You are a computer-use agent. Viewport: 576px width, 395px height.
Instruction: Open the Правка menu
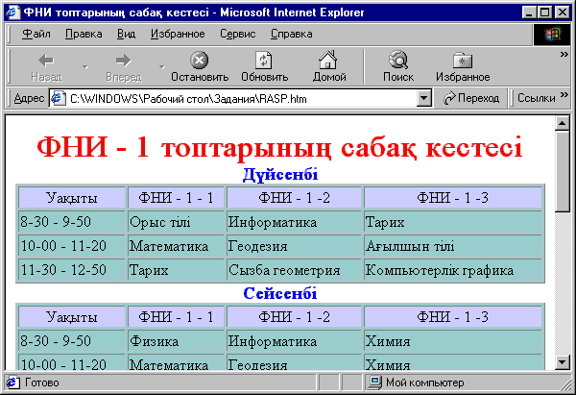(84, 34)
